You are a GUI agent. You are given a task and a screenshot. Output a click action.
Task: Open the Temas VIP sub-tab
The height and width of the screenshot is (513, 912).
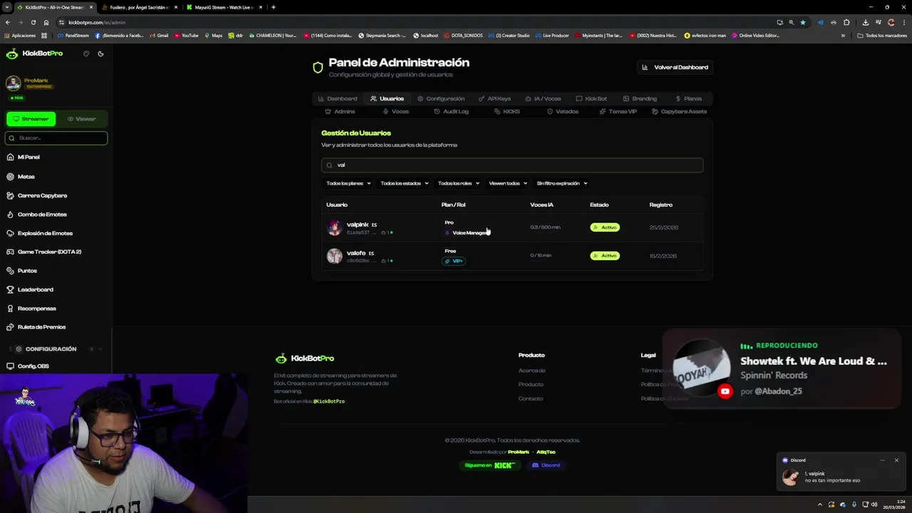coord(618,111)
